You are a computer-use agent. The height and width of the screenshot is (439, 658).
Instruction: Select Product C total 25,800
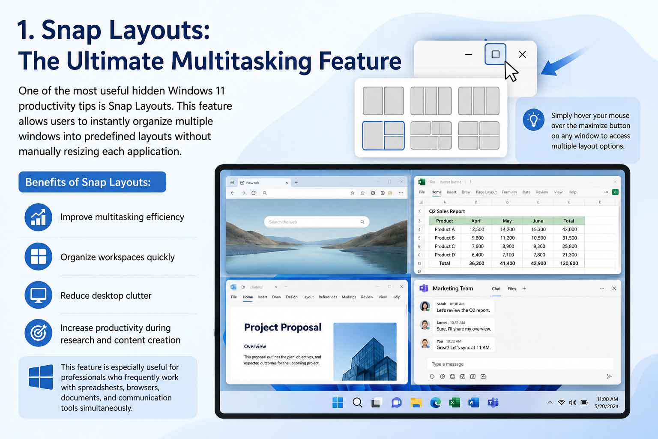[569, 247]
